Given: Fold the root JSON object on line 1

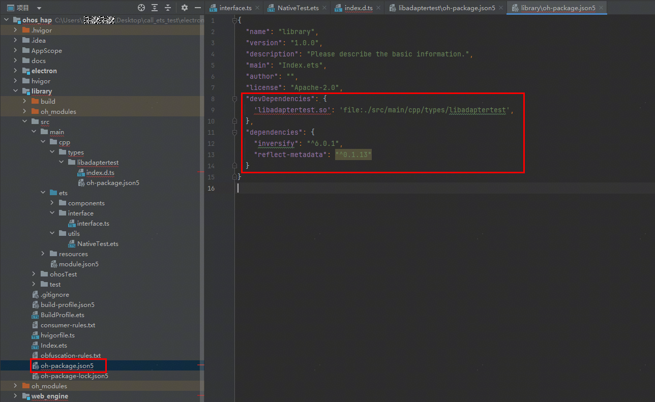Looking at the screenshot, I should click(x=234, y=20).
